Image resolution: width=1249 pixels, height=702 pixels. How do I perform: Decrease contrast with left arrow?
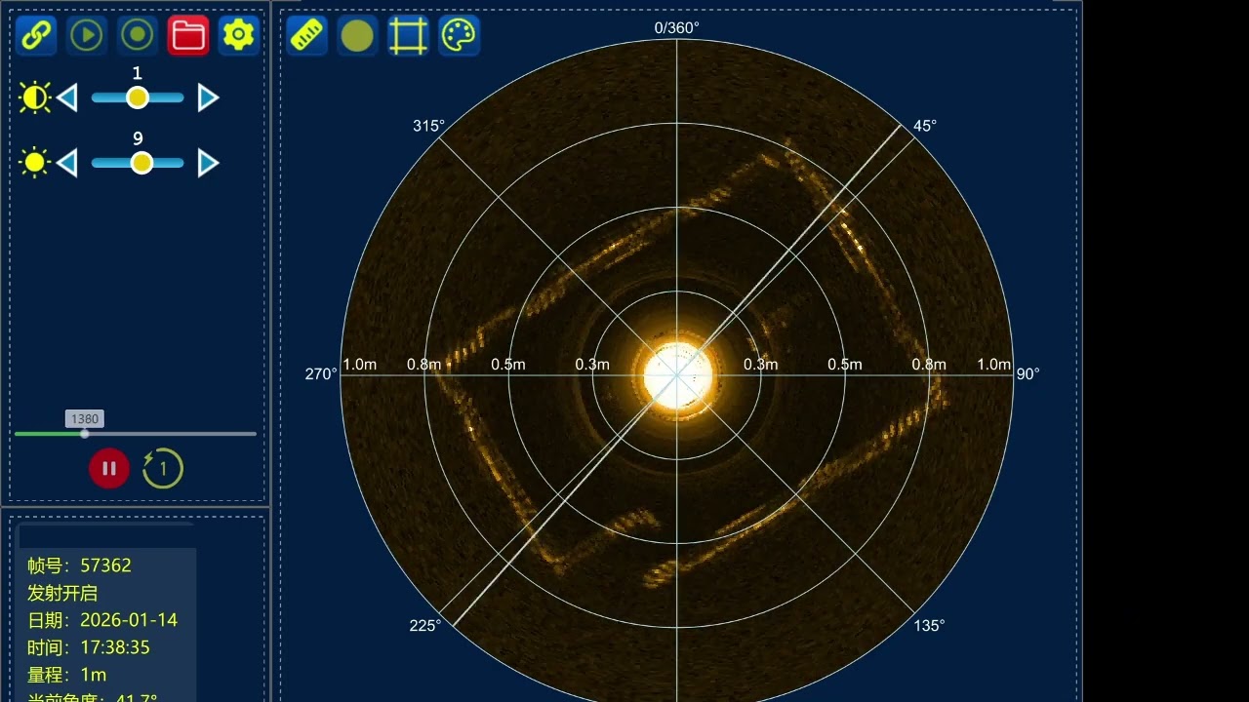[x=66, y=97]
